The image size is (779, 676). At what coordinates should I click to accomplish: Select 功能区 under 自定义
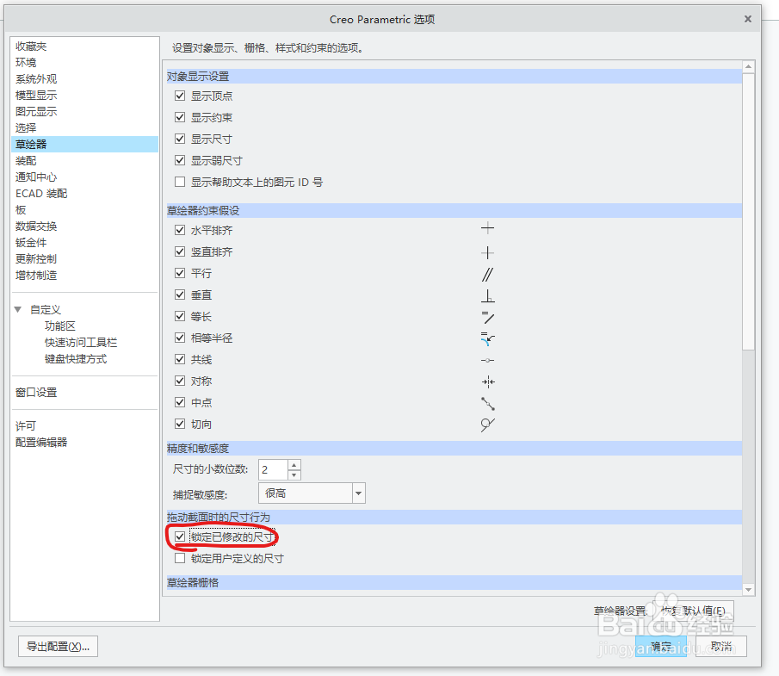pyautogui.click(x=60, y=326)
